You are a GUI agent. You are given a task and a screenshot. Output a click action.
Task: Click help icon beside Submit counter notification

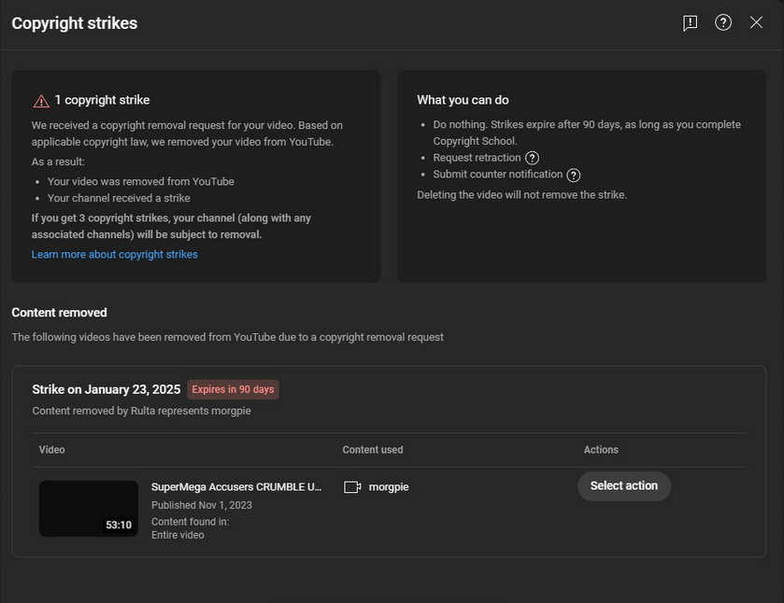point(574,175)
